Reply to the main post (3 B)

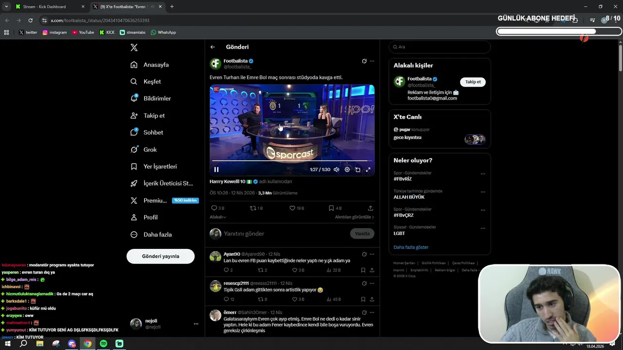[x=218, y=208]
